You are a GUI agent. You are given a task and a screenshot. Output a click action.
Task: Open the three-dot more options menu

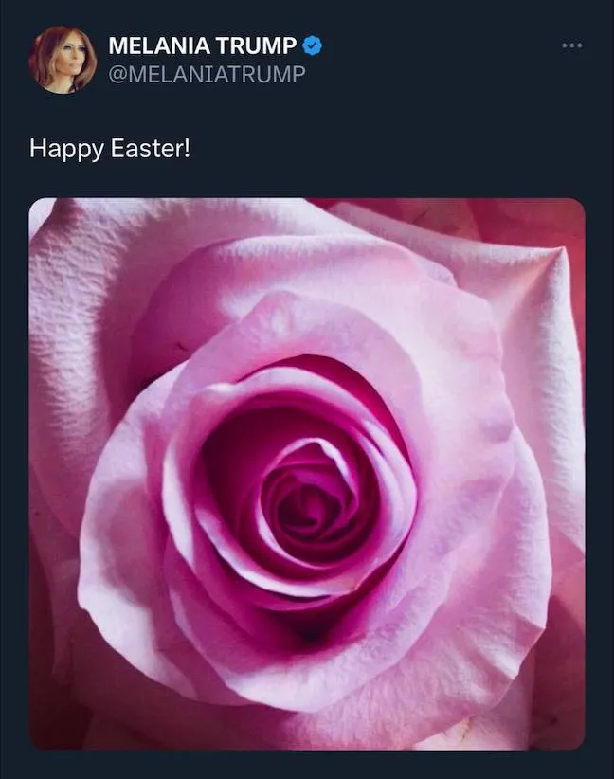click(571, 45)
